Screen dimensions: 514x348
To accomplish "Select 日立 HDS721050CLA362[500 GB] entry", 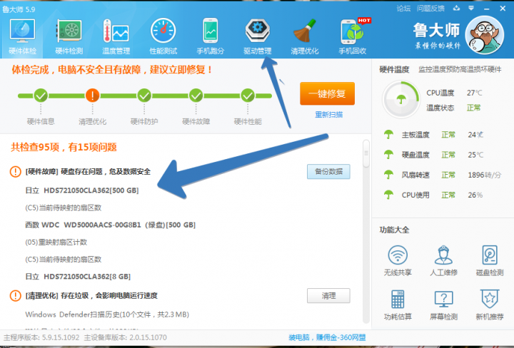I will tap(82, 190).
